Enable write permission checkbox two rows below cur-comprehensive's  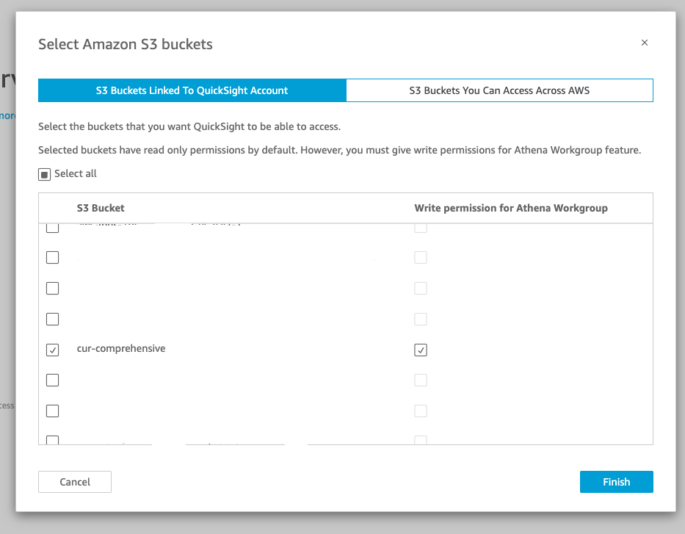pos(421,411)
